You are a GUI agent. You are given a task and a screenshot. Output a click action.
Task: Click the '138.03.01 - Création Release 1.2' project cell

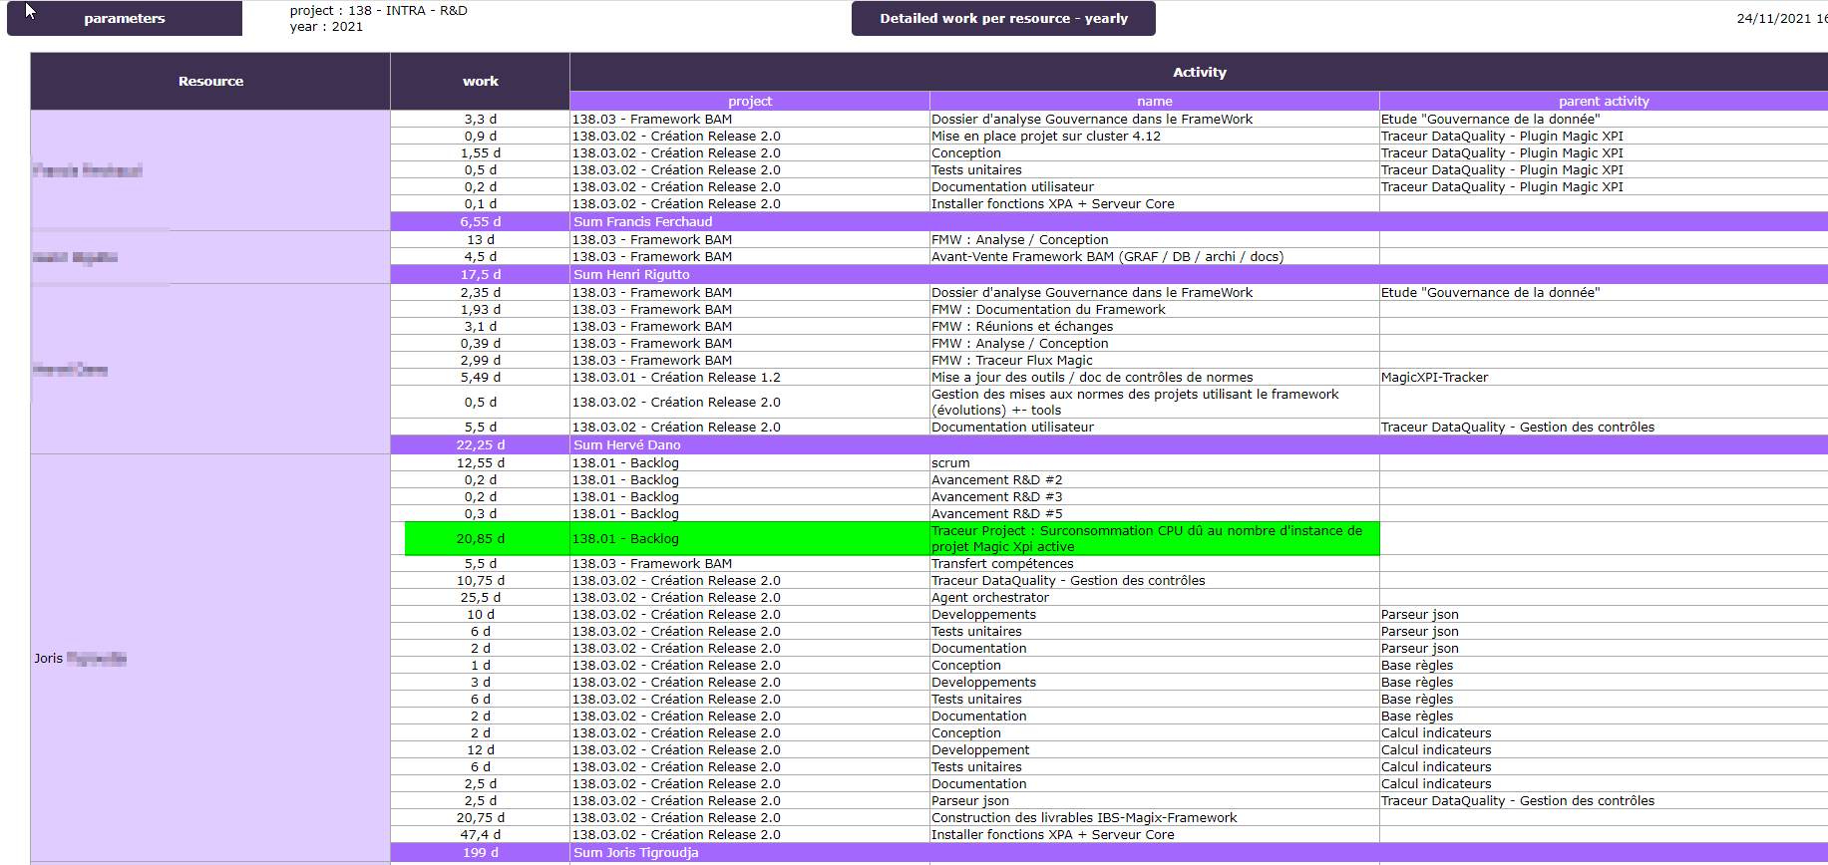676,378
